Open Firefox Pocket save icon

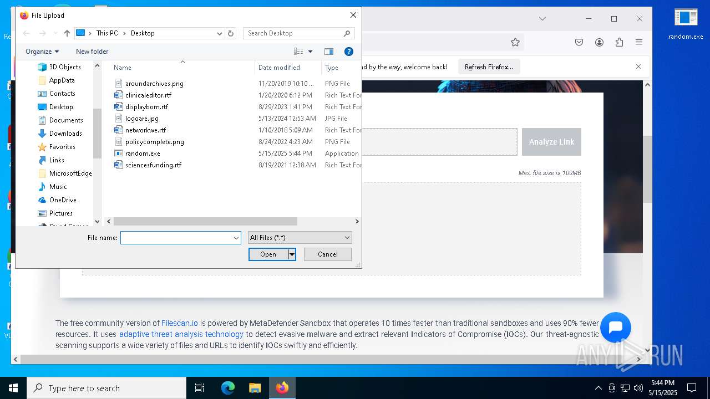(x=579, y=42)
